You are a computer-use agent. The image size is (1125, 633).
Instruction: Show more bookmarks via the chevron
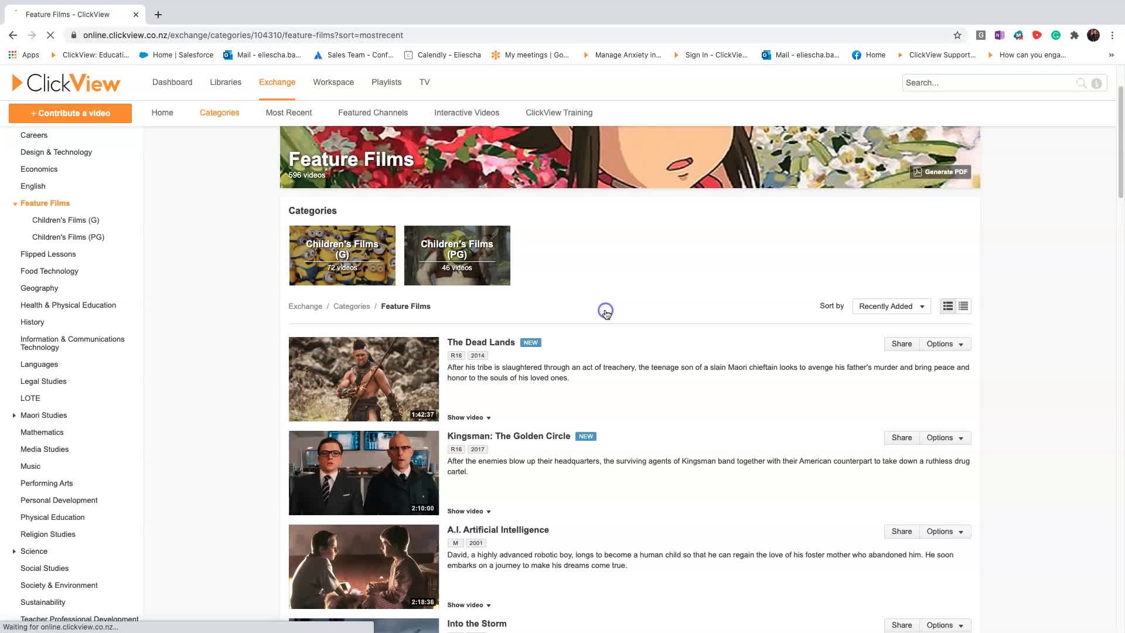(1112, 55)
